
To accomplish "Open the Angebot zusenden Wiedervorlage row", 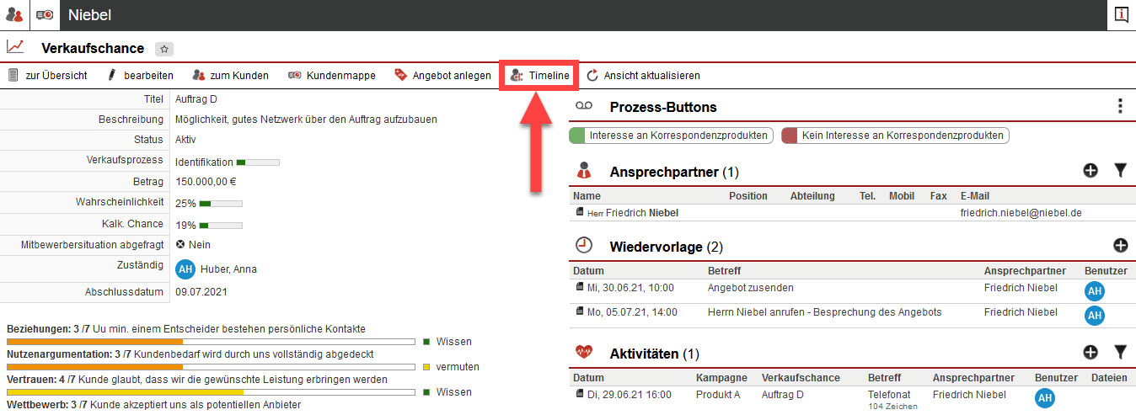I will click(x=750, y=288).
